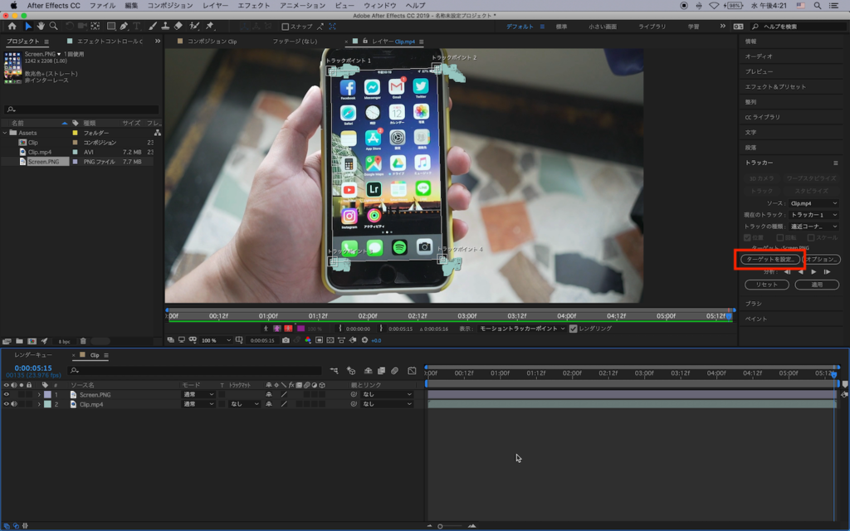Click the analyze forward play button

tap(813, 272)
